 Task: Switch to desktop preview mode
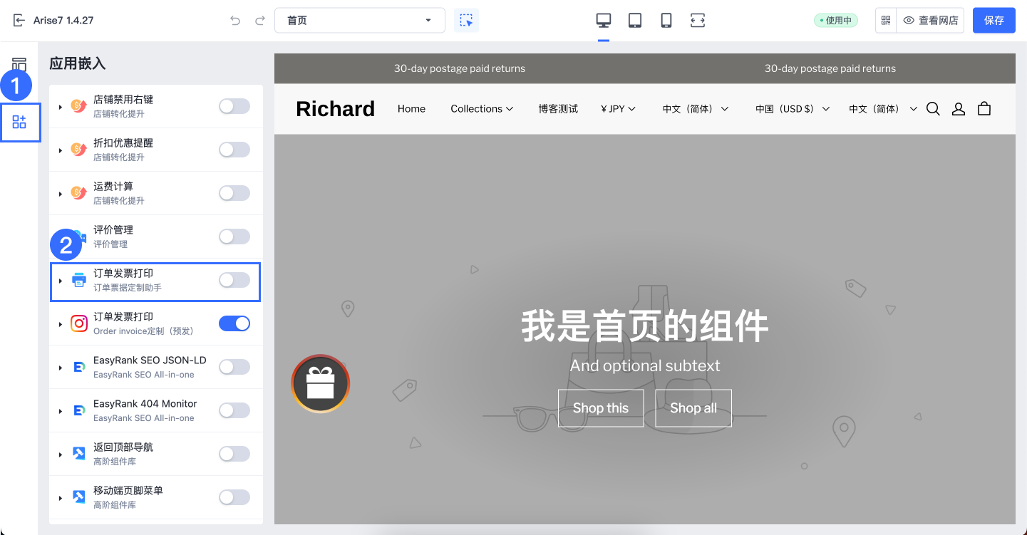(604, 21)
